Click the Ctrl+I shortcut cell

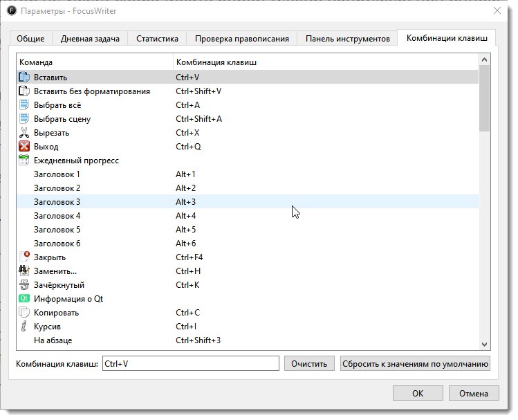(x=186, y=327)
